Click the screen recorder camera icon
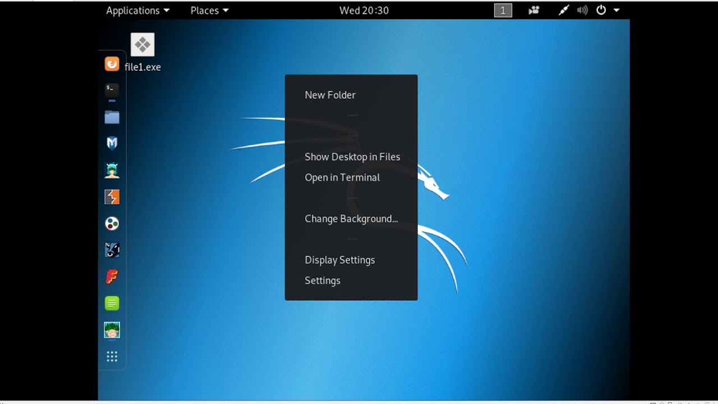 (x=534, y=10)
